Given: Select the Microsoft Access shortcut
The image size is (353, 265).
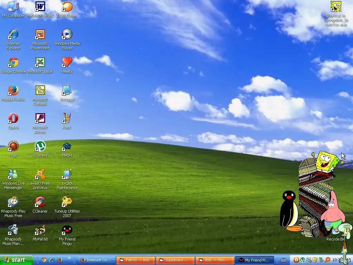Looking at the screenshot, I should click(x=40, y=123).
